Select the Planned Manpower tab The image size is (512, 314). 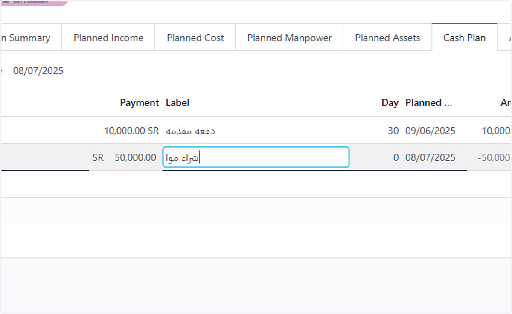point(289,38)
